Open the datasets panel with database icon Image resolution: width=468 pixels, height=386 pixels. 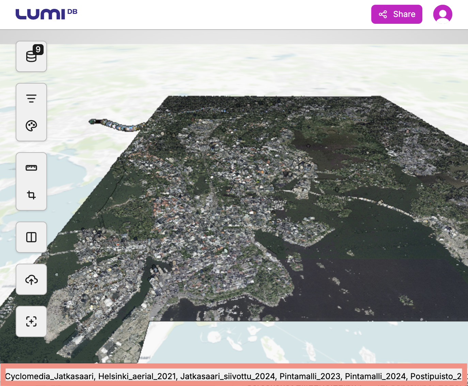coord(31,57)
